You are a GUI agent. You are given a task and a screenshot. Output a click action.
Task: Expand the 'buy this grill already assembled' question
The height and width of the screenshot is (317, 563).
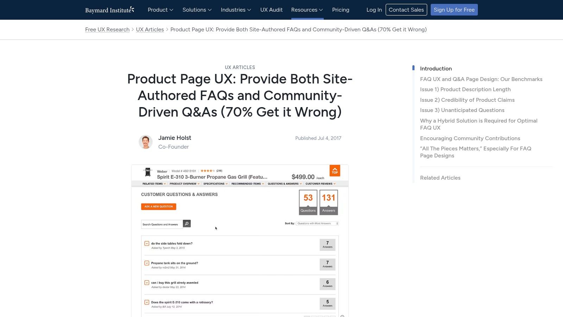[x=147, y=282]
